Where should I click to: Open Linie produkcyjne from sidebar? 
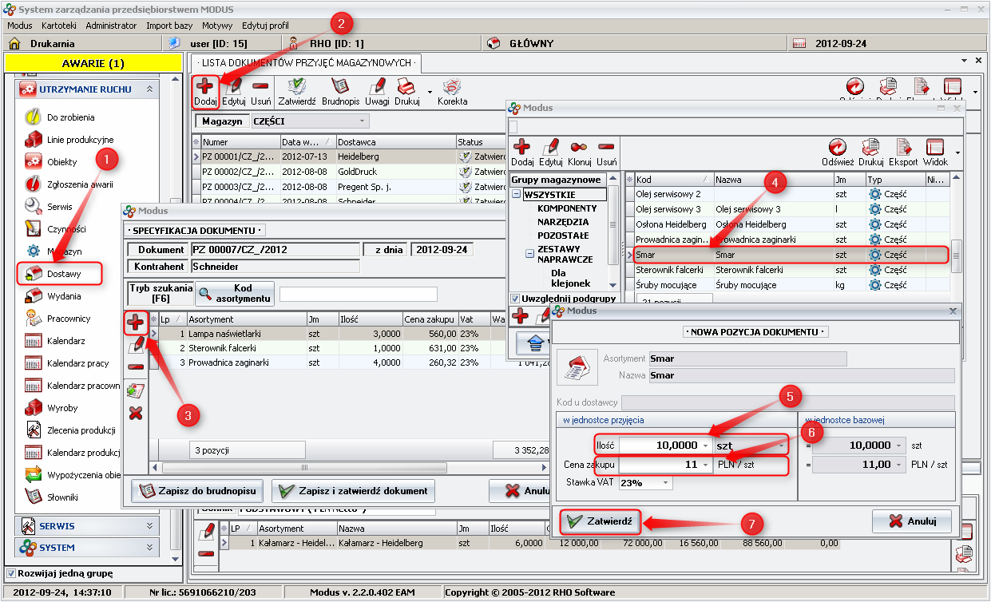[80, 140]
